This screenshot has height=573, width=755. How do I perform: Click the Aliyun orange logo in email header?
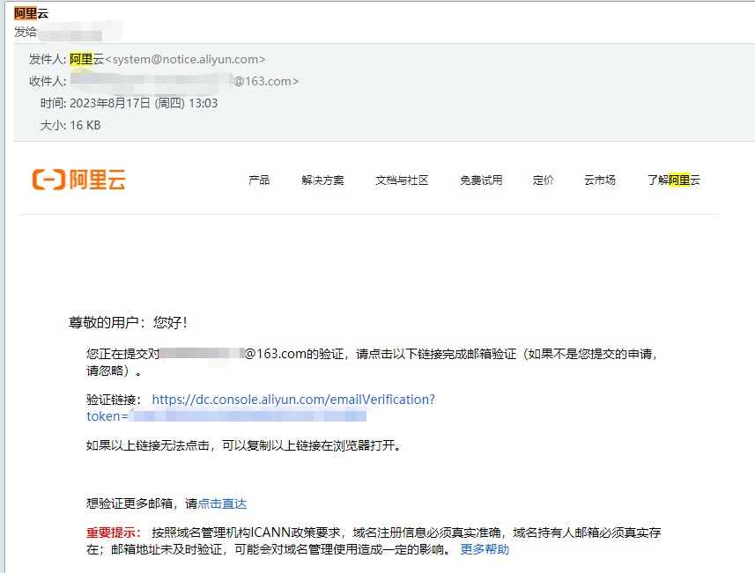pos(79,180)
